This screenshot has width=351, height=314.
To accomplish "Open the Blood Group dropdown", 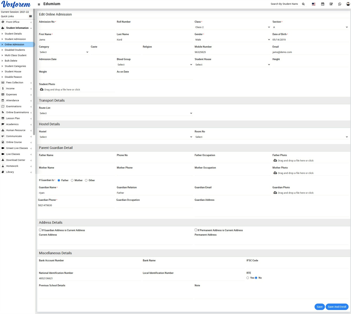I will [154, 65].
